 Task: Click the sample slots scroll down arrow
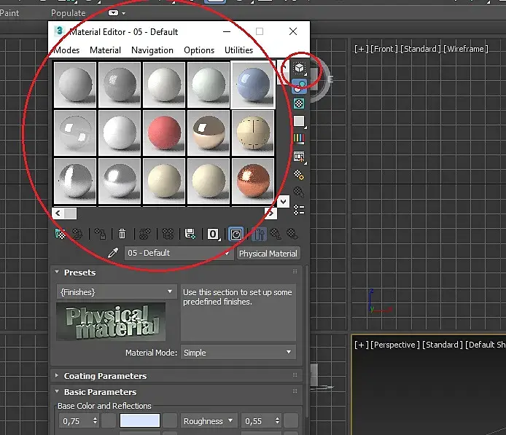(x=284, y=202)
